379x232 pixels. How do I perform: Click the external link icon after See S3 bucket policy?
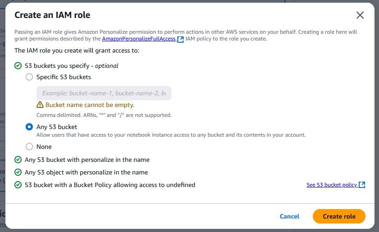pos(362,185)
